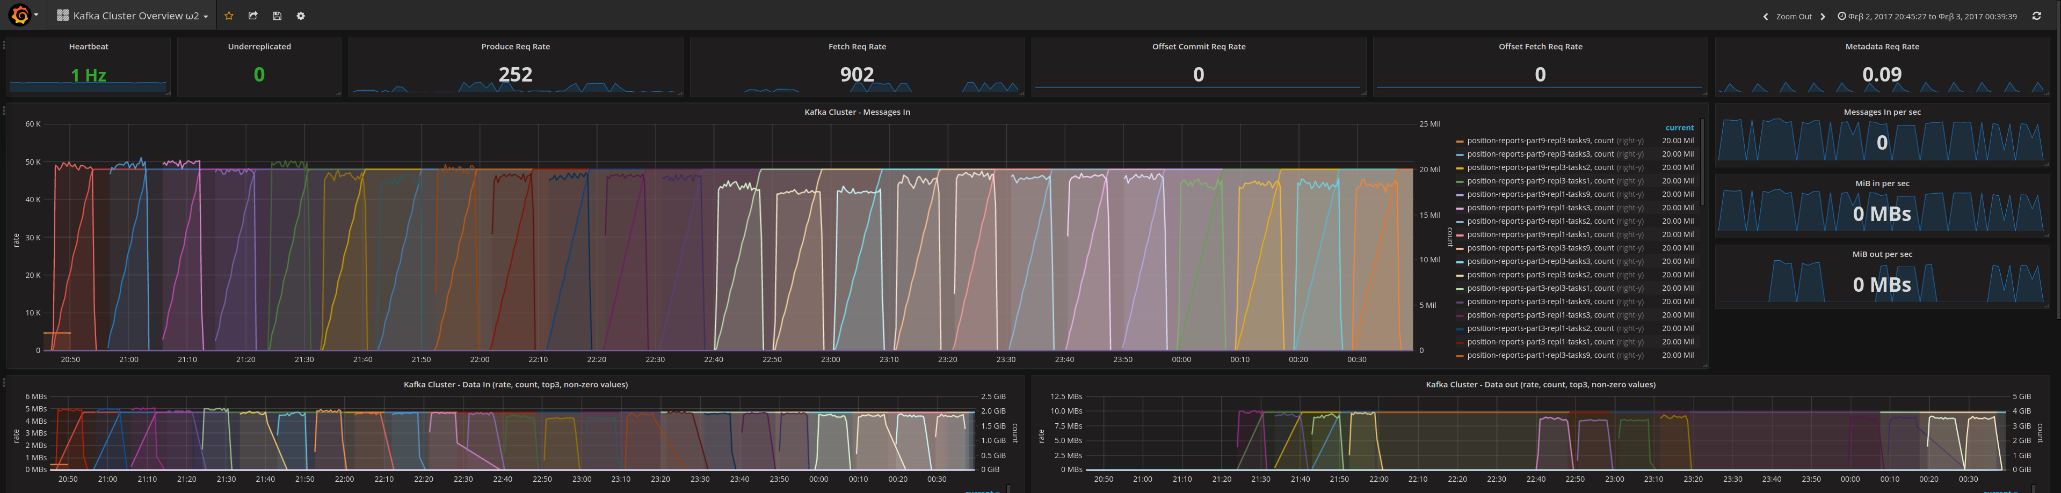Open row menu handle beside Messages In graph
Screen dimensions: 2061x493
(4, 111)
